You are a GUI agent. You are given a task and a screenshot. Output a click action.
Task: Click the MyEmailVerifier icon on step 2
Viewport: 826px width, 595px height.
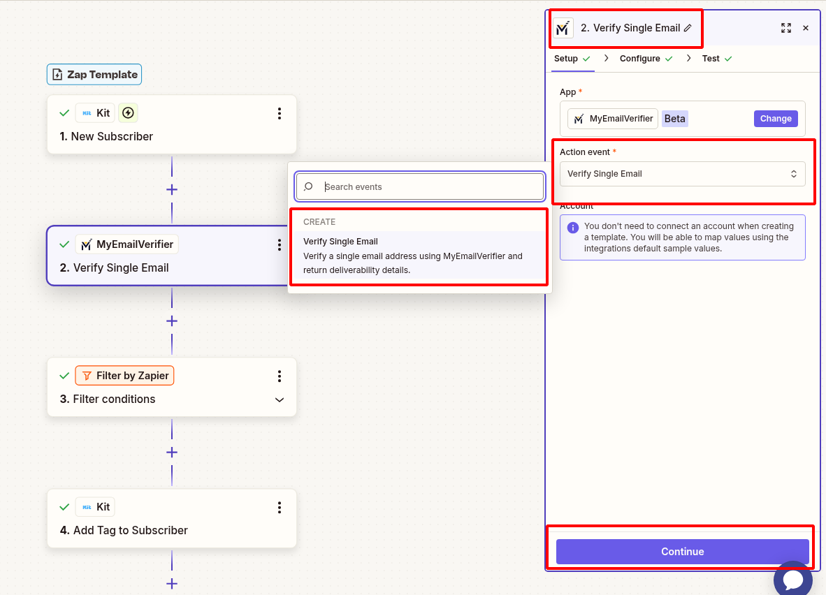point(87,244)
